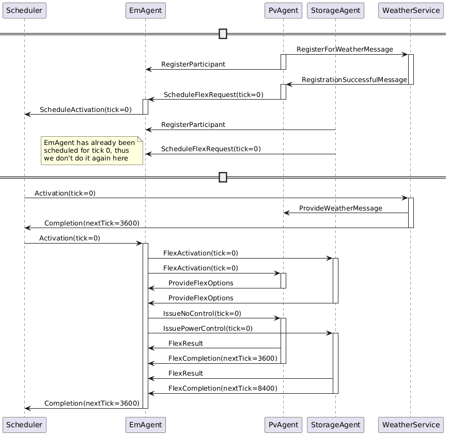The width and height of the screenshot is (449, 435).
Task: Select the StorageAgent participant box
Action: click(335, 10)
